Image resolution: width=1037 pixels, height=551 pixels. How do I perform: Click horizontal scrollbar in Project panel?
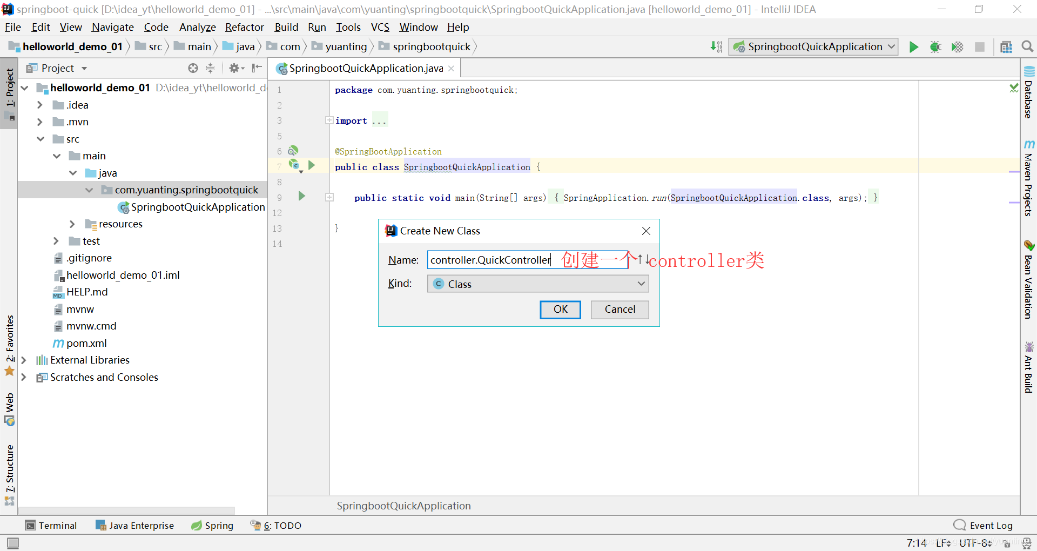pos(127,510)
